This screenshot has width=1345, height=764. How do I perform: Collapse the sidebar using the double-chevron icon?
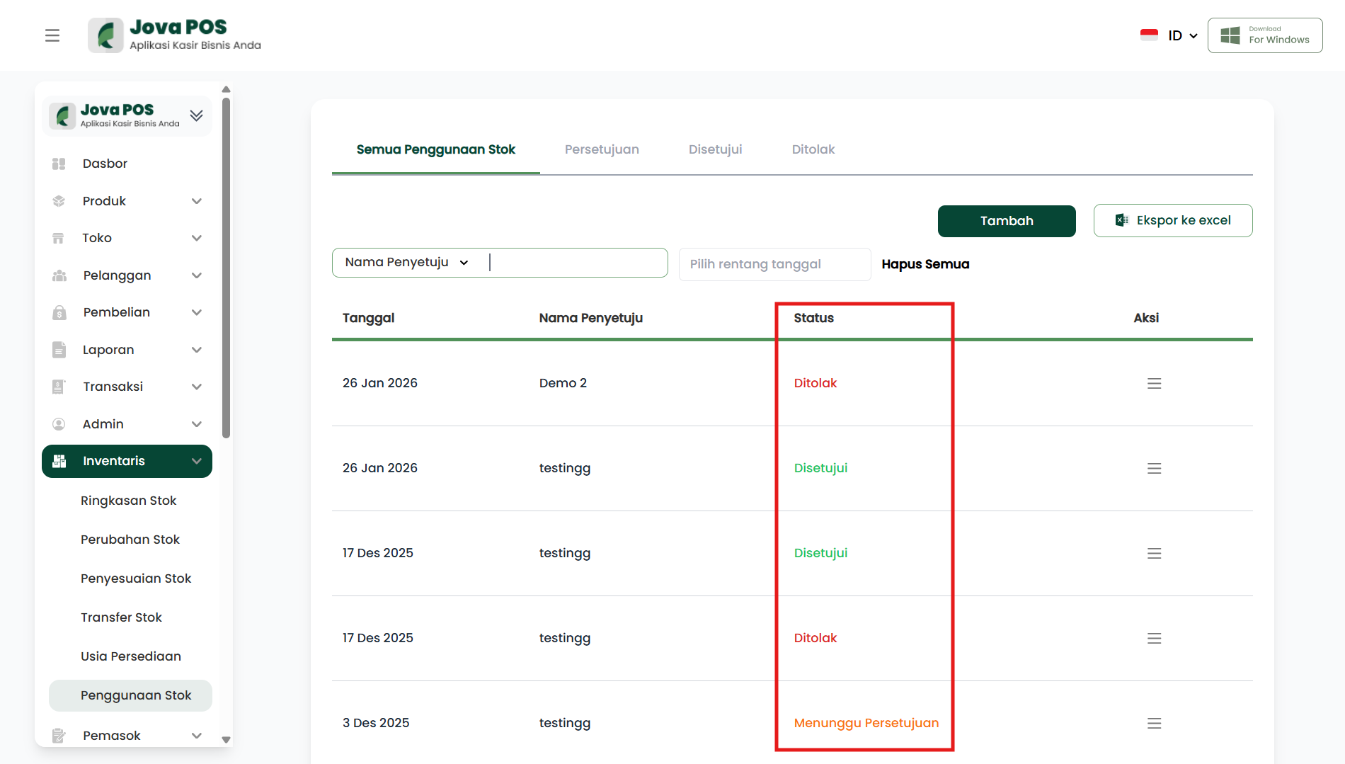[x=197, y=115]
